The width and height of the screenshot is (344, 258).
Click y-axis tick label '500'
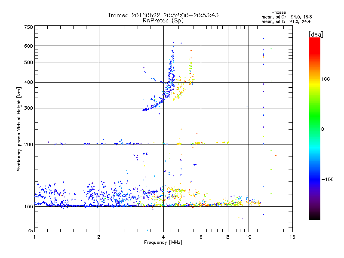(x=29, y=62)
